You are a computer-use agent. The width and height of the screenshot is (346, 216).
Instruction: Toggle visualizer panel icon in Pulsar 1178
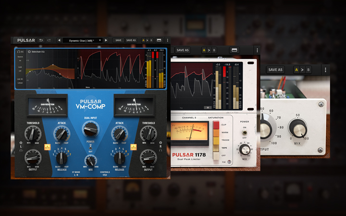[x=234, y=50]
